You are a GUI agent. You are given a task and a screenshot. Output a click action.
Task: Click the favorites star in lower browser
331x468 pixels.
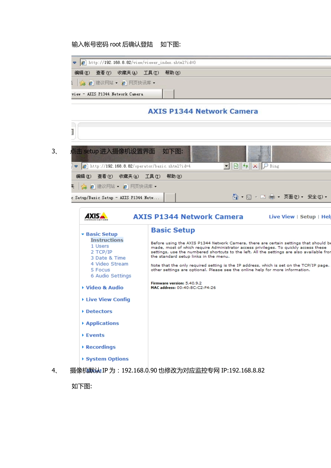pyautogui.click(x=84, y=187)
